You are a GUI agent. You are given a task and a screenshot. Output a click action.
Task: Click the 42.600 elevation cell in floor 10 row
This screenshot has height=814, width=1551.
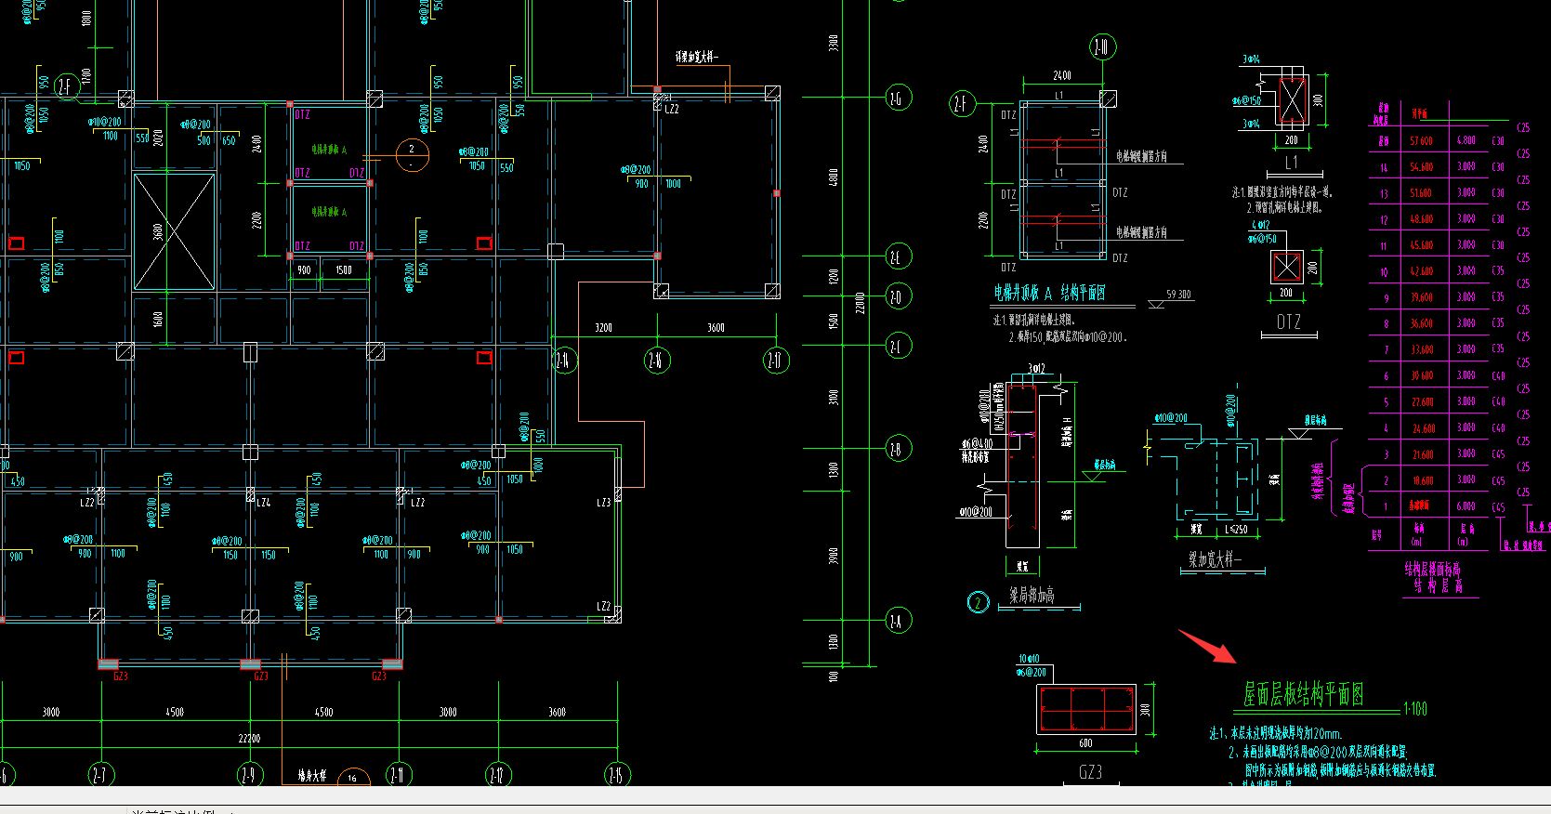pos(1421,271)
